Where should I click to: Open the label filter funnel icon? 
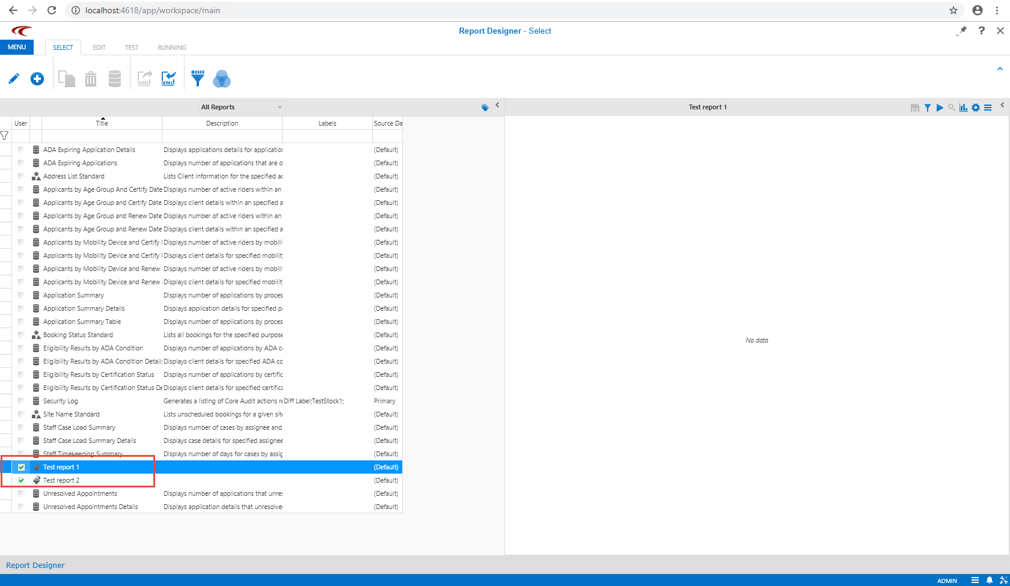(x=197, y=78)
